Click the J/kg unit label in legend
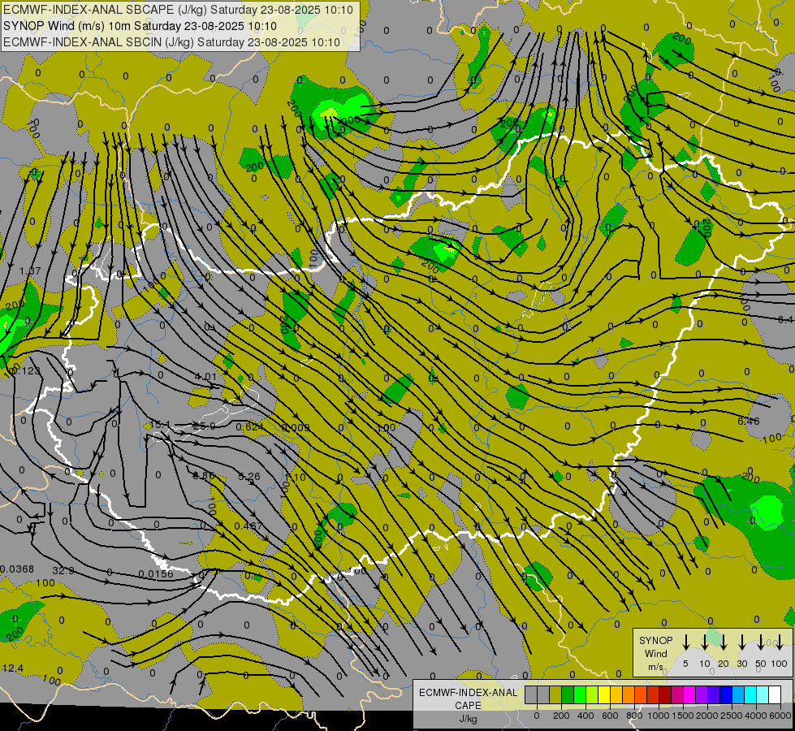 coord(468,719)
